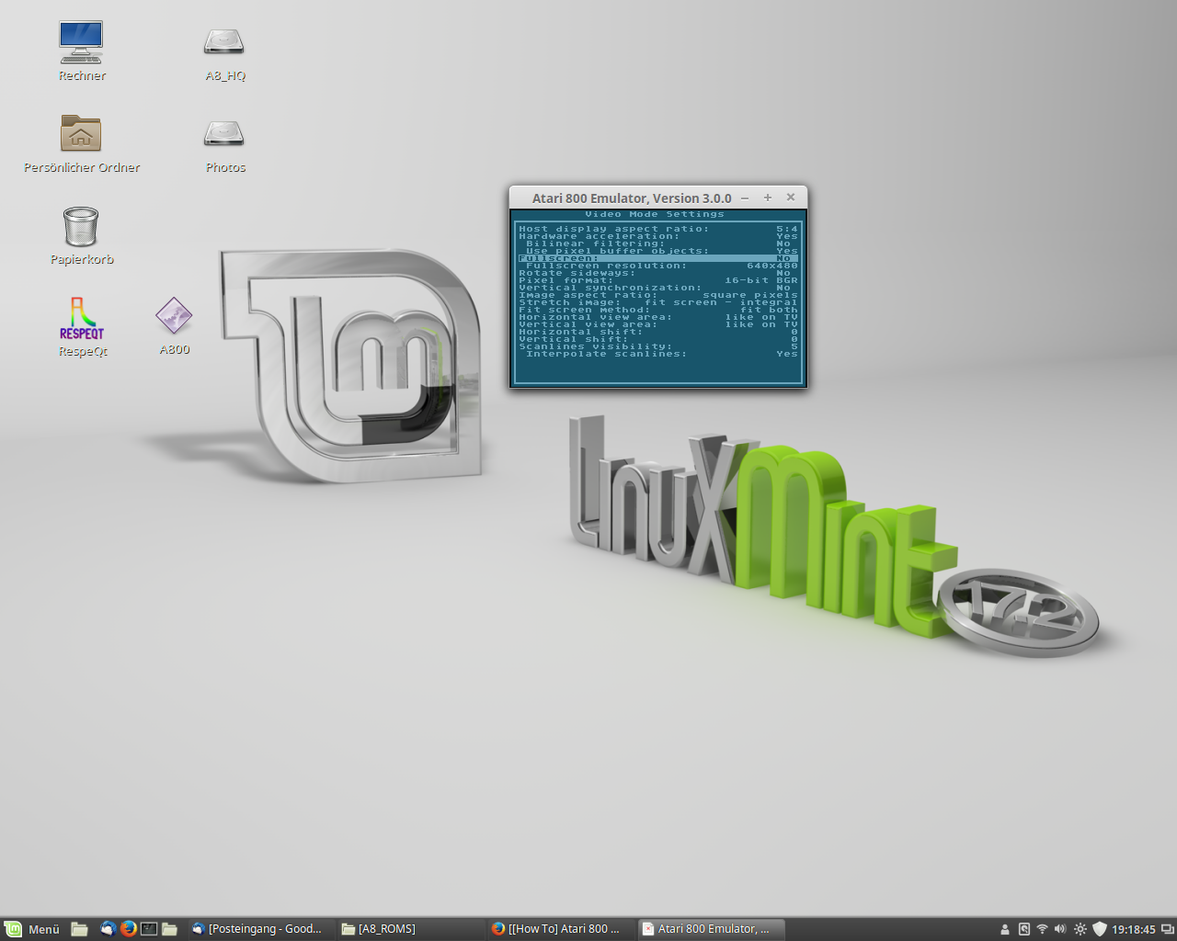Open the Papierkorb trash icon
The width and height of the screenshot is (1177, 941).
(81, 235)
